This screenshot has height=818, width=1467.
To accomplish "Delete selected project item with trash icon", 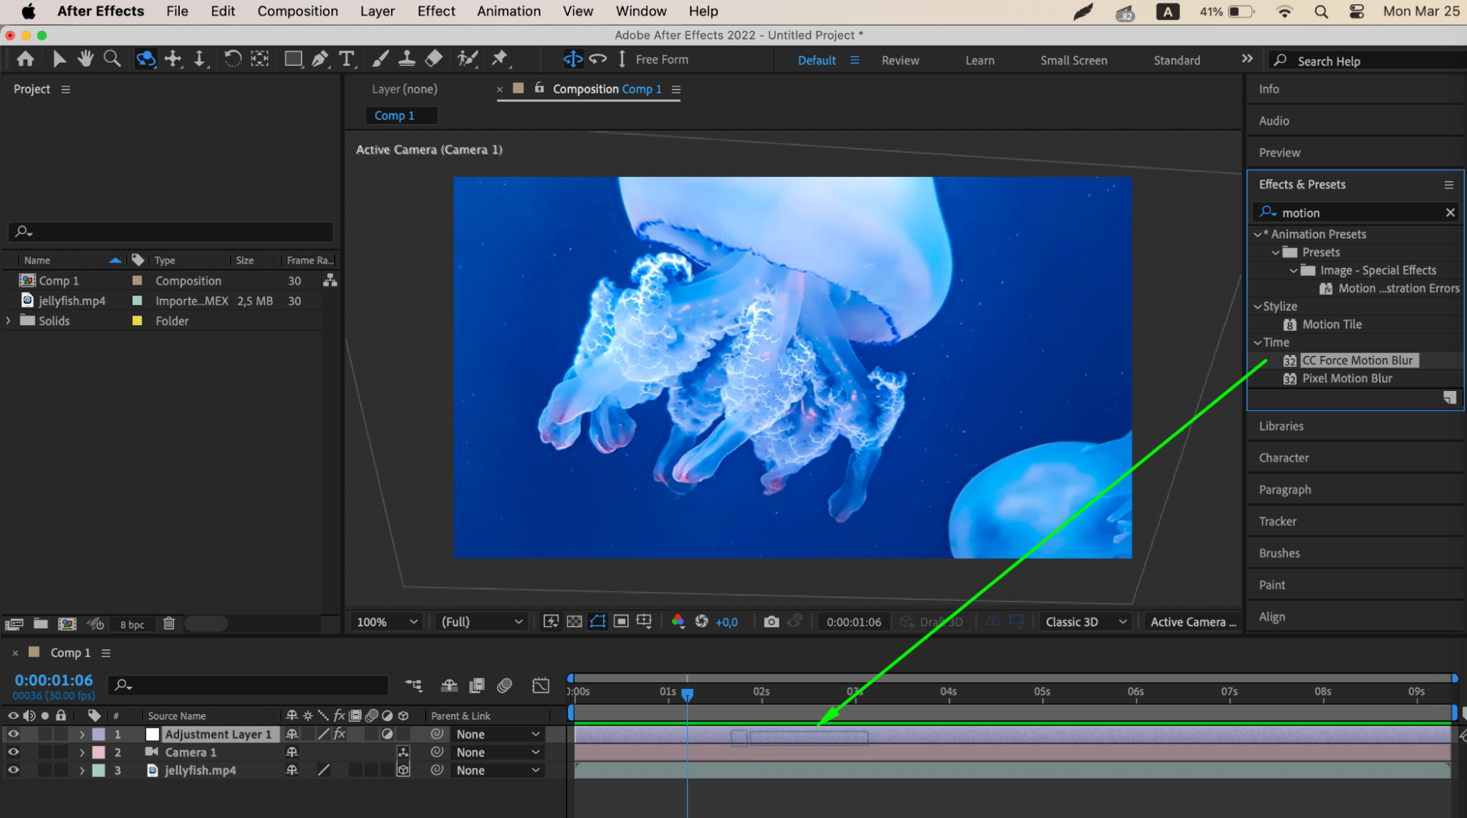I will (x=169, y=624).
